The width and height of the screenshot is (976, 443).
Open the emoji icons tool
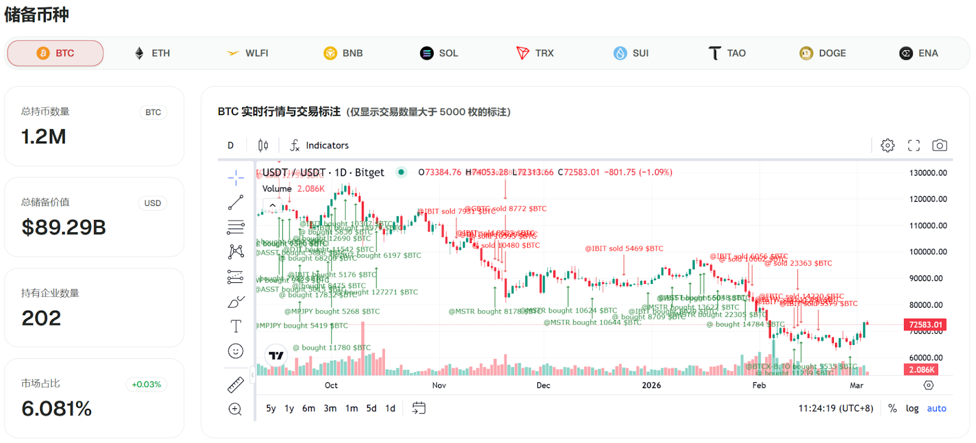(235, 351)
